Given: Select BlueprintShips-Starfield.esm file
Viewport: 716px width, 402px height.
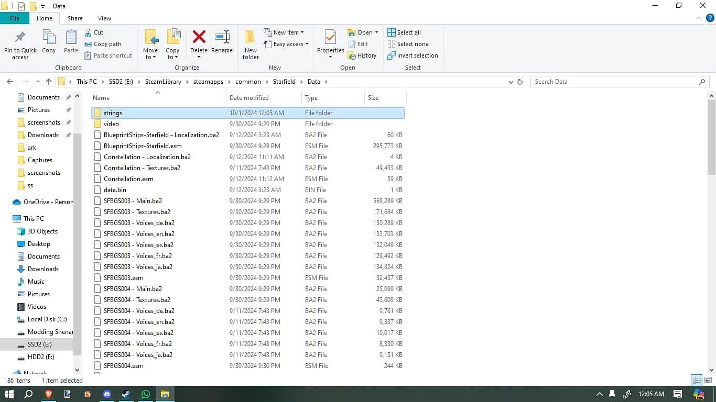Looking at the screenshot, I should pos(247,146).
